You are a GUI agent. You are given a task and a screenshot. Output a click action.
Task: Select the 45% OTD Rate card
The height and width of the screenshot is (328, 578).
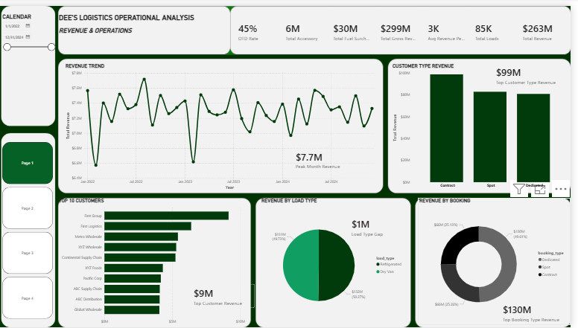248,32
